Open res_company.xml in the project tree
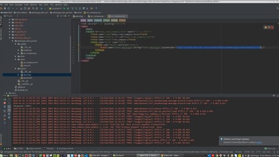Viewport: 279px width, 157px height. [x=29, y=62]
